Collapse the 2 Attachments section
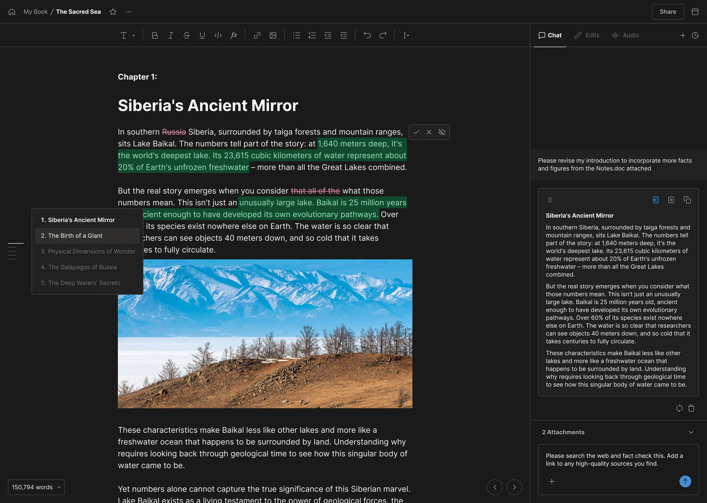 (691, 432)
